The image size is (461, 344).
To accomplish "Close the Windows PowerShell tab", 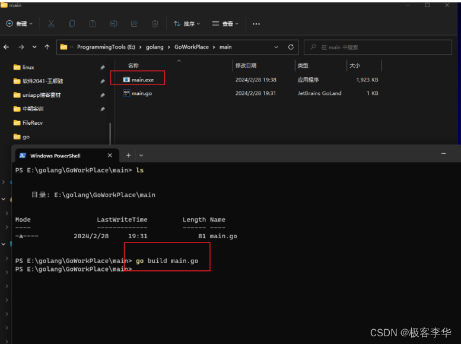I will point(110,155).
